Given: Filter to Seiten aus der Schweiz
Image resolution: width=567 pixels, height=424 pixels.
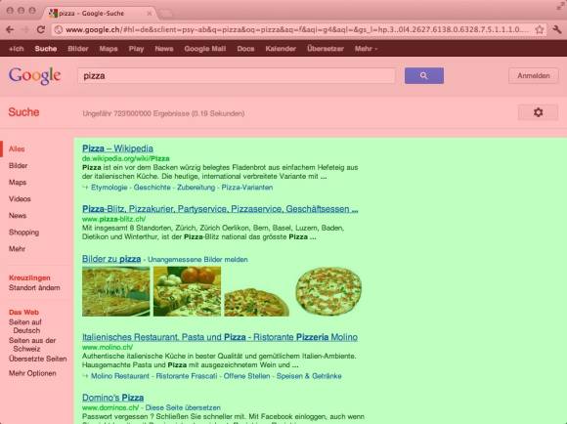Looking at the screenshot, I should click(32, 345).
